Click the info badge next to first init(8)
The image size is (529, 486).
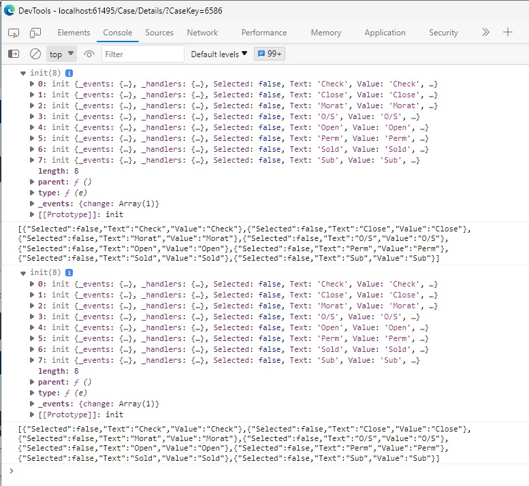pos(69,73)
